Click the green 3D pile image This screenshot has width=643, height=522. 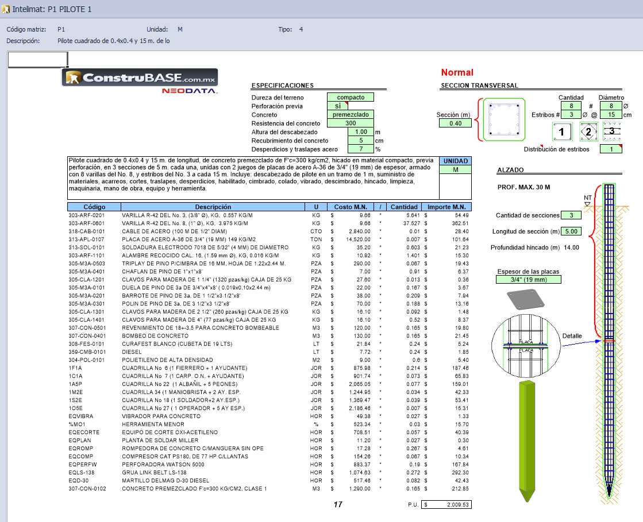coord(528,441)
